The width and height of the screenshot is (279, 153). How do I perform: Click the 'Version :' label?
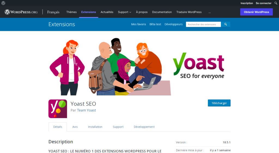coord(181,142)
